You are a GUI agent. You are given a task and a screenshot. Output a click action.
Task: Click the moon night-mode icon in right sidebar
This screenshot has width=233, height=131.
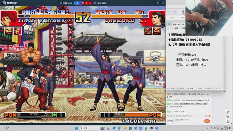(x=228, y=112)
